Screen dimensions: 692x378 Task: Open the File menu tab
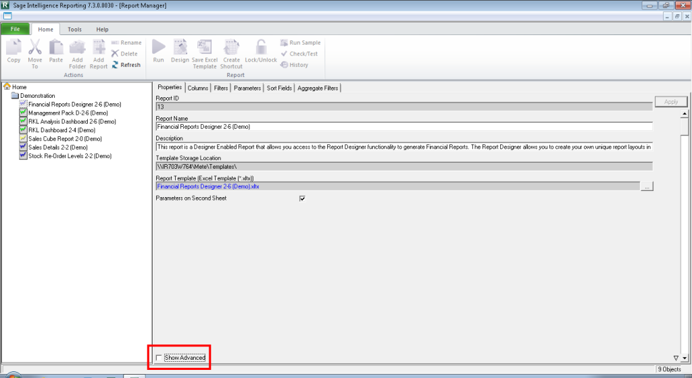point(16,29)
